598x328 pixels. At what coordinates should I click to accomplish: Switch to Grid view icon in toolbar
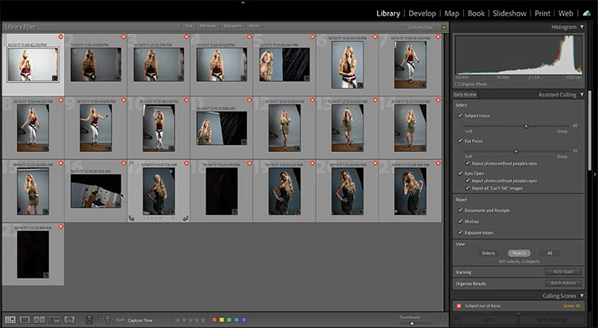[10, 319]
